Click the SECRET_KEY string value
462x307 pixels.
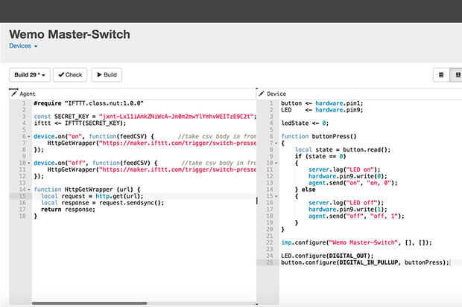click(176, 117)
